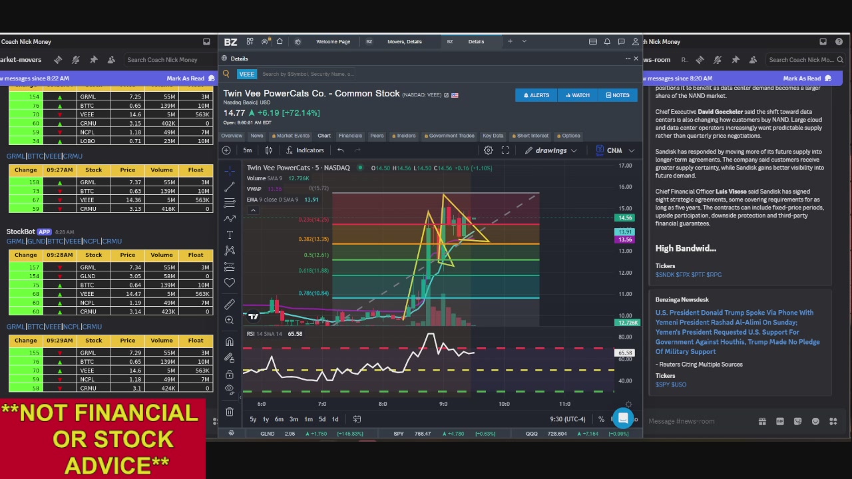Open NOTES for Twin Vee PowerCats

617,95
